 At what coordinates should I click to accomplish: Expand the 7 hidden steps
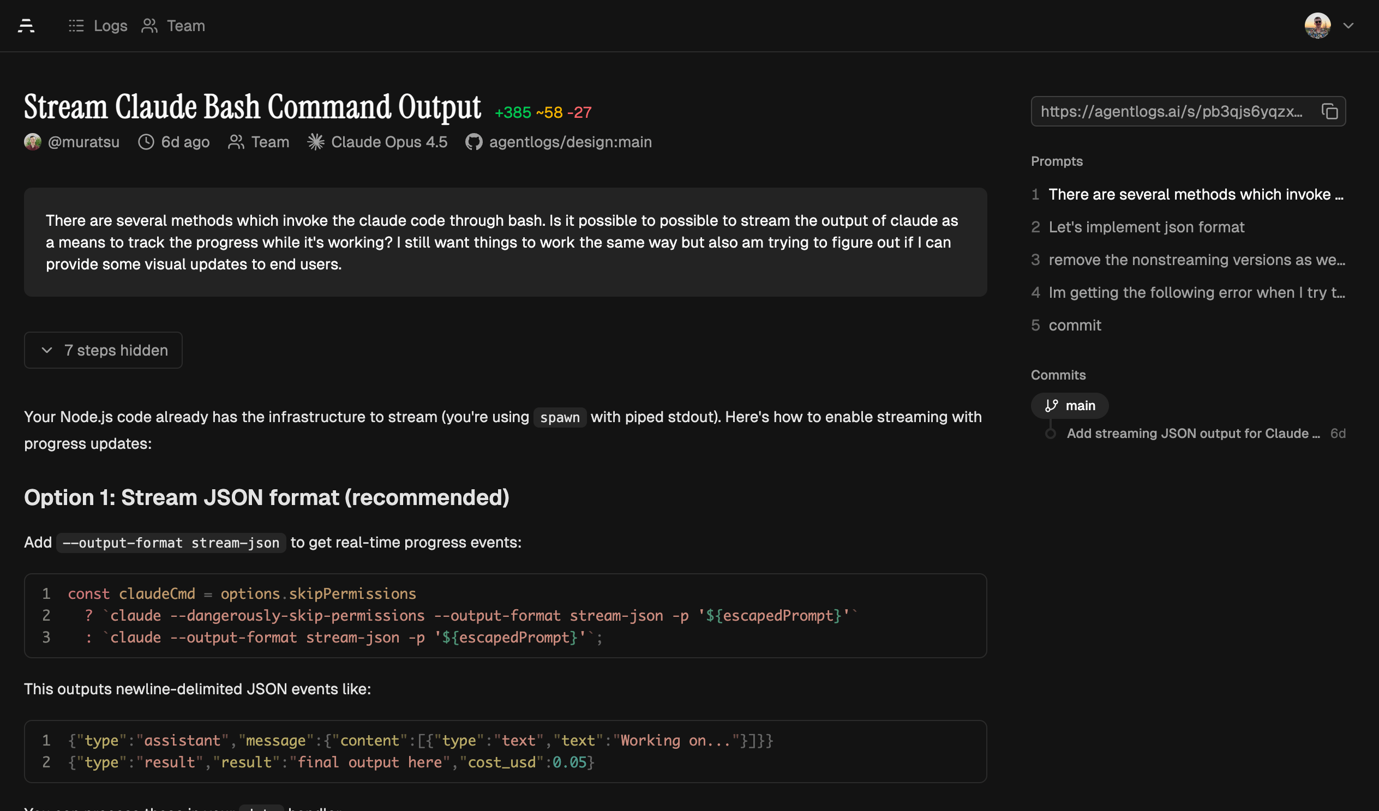click(103, 350)
